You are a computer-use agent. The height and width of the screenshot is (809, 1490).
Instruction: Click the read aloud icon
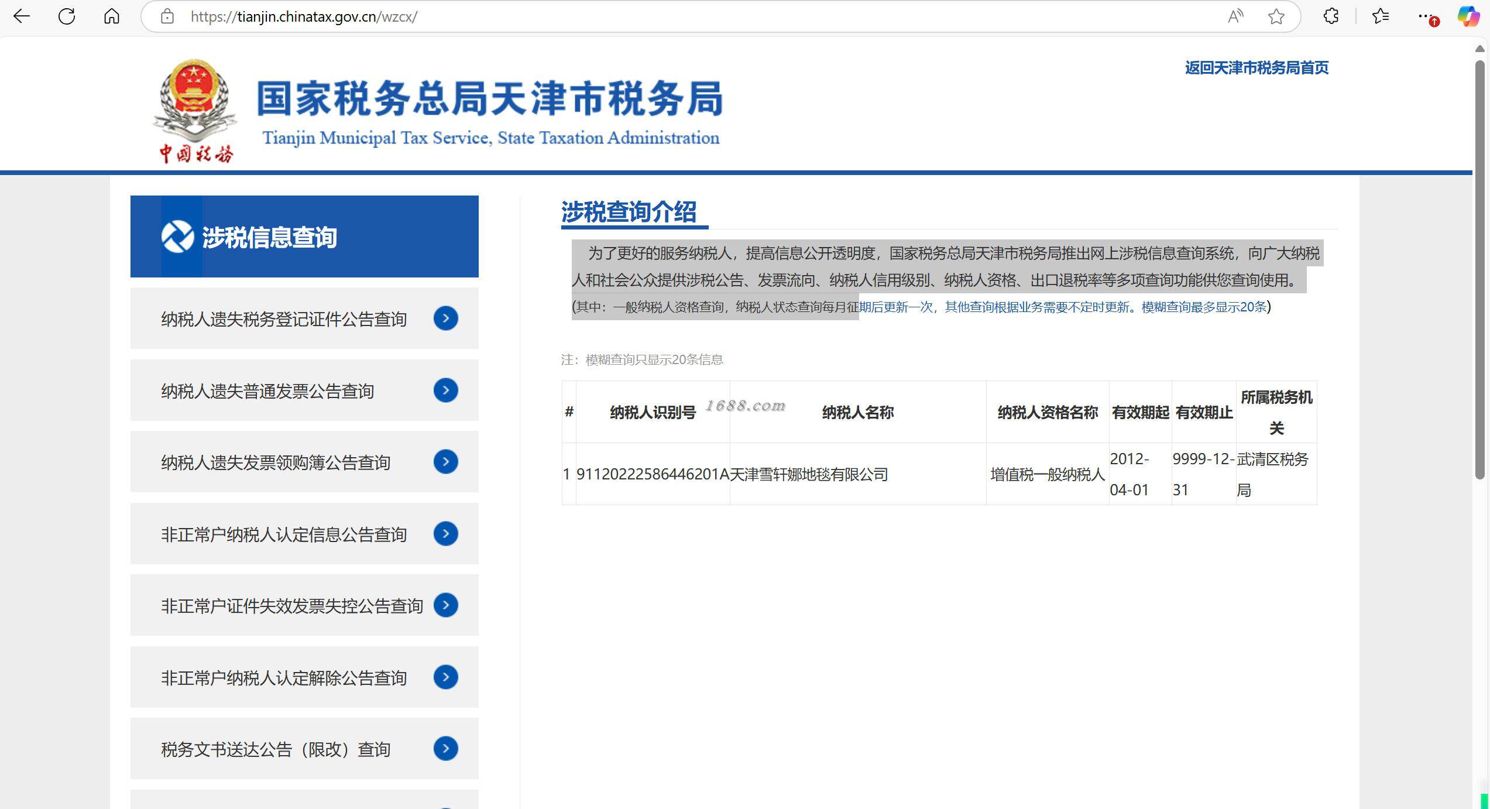pos(1235,16)
